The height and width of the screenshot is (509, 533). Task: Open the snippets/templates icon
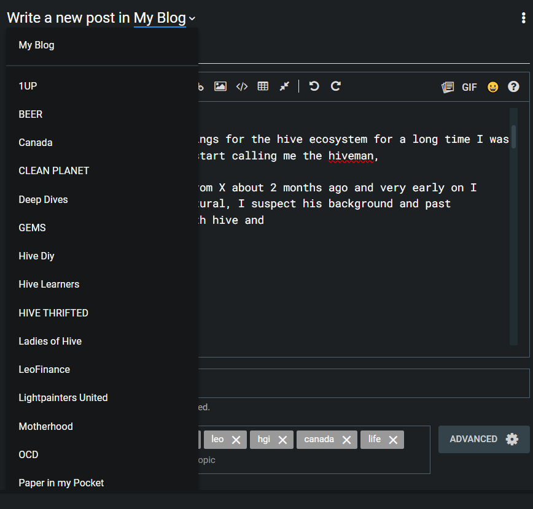[447, 87]
